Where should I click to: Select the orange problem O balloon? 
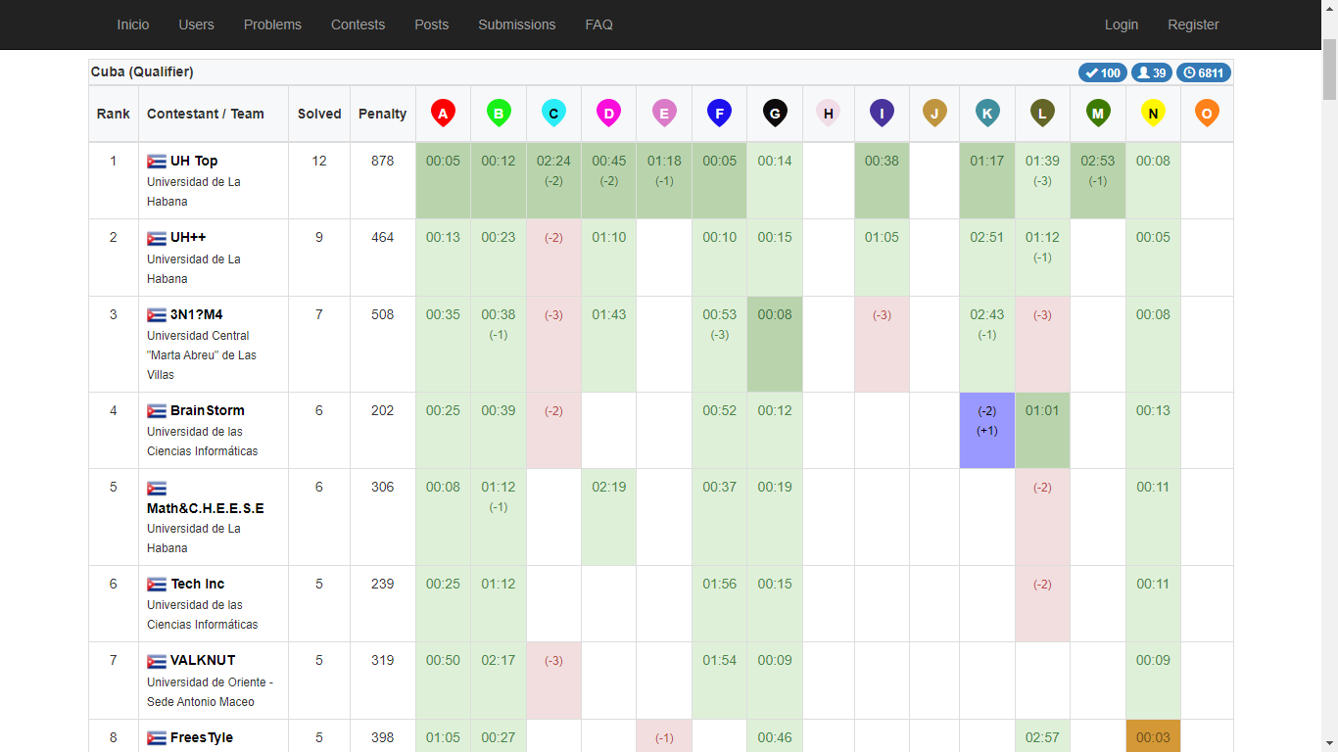coord(1207,114)
